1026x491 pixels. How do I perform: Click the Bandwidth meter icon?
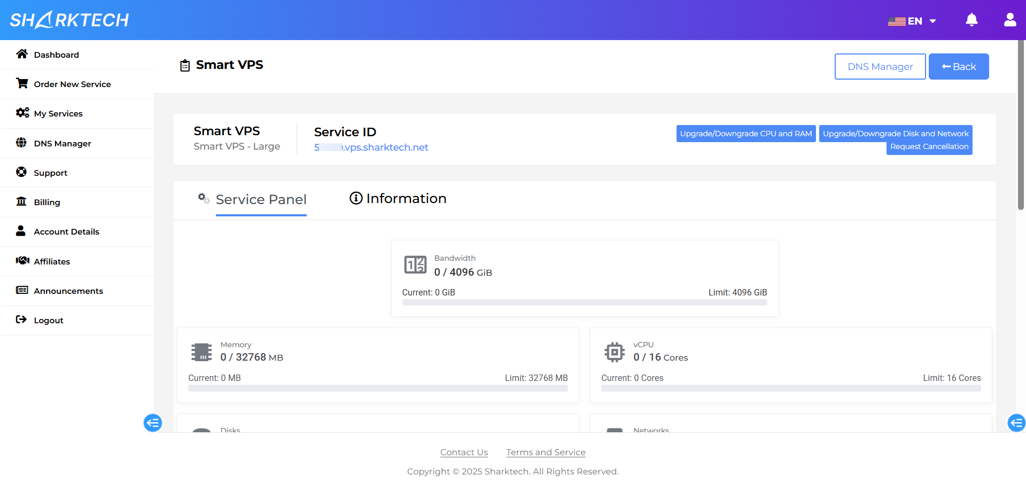click(x=415, y=264)
